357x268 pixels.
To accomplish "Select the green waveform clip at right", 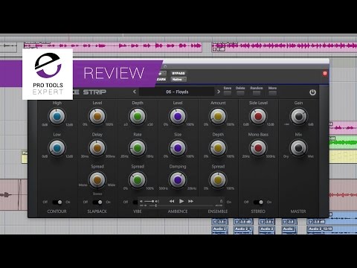I will click(343, 142).
